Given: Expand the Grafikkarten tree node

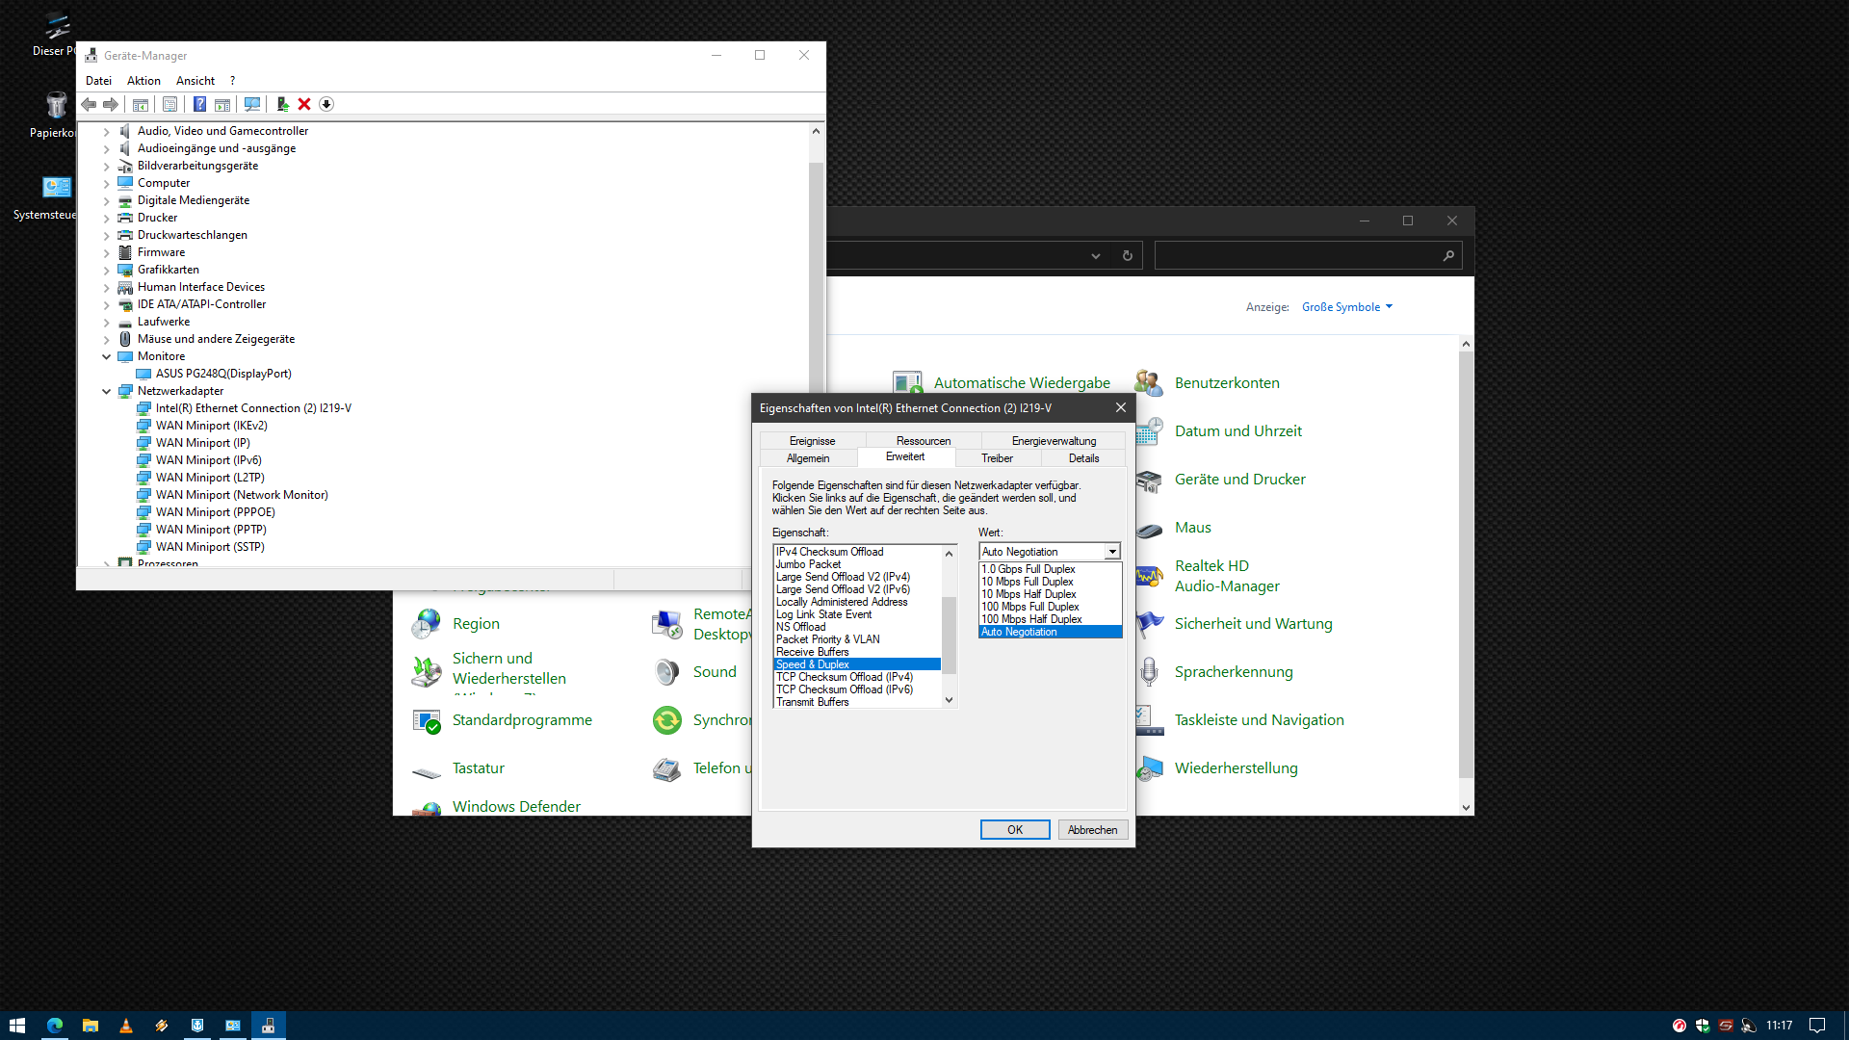Looking at the screenshot, I should pos(107,270).
